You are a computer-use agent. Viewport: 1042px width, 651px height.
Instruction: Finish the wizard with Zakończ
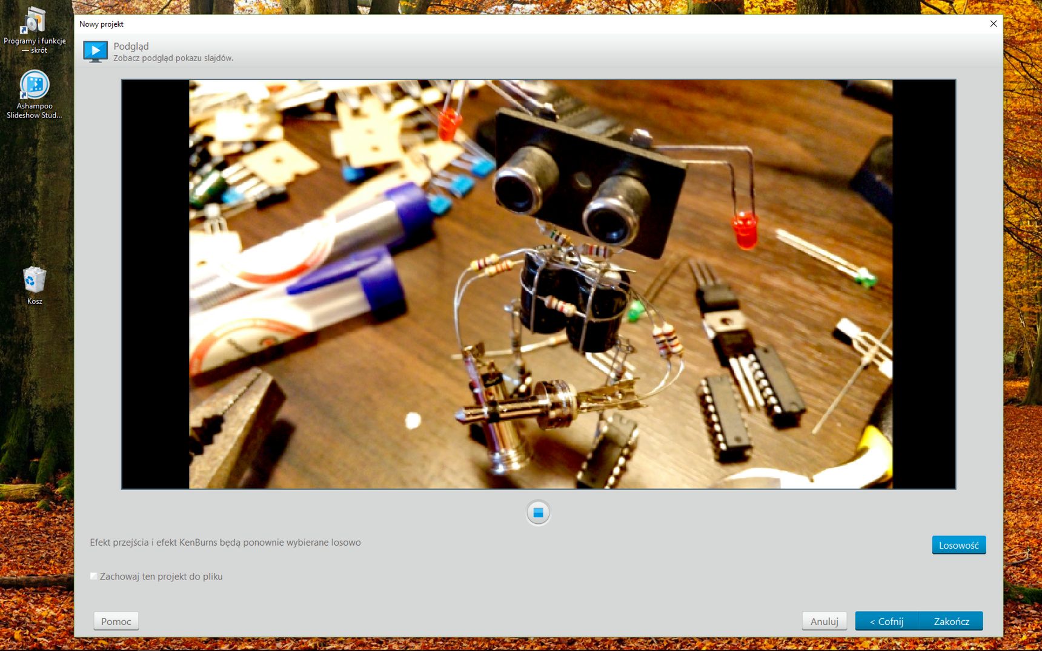[x=951, y=621]
